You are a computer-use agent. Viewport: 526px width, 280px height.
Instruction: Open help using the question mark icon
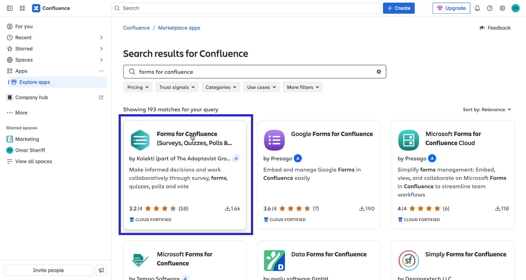tap(490, 8)
